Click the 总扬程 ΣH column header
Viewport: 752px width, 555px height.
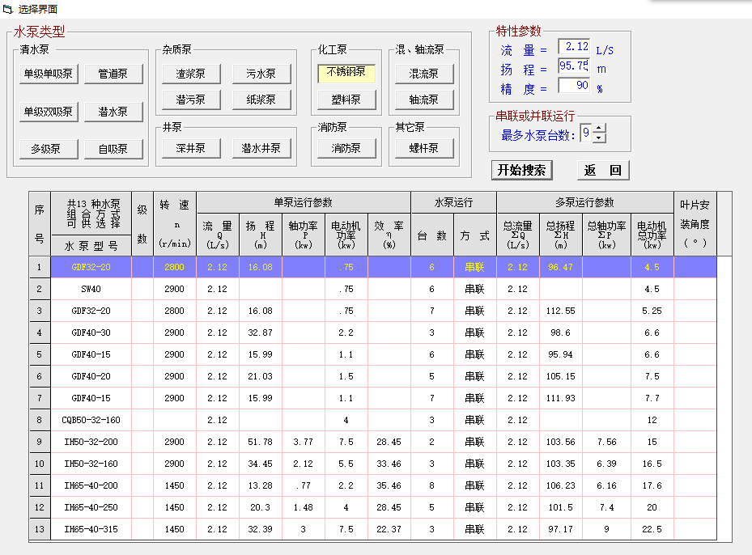pos(561,235)
